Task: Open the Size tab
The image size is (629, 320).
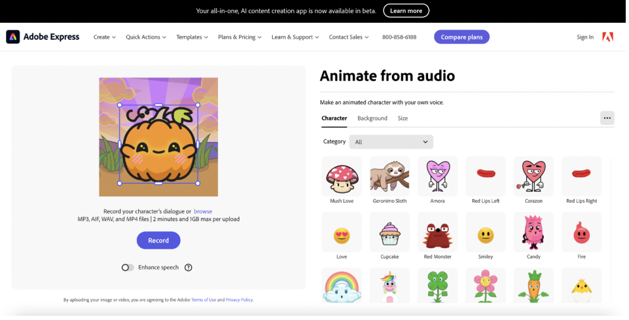Action: pos(403,119)
